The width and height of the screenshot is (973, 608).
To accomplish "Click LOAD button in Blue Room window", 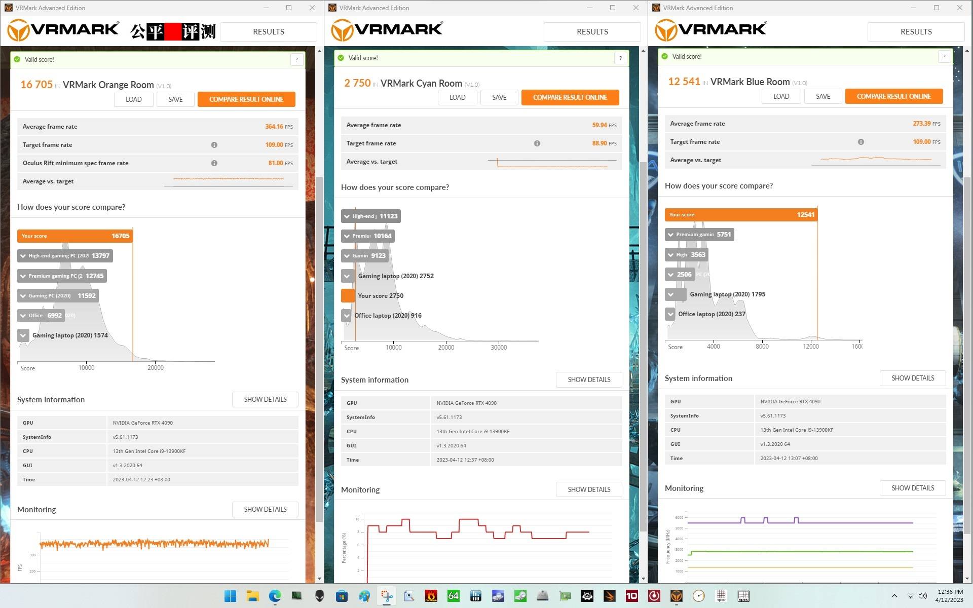I will (x=781, y=96).
